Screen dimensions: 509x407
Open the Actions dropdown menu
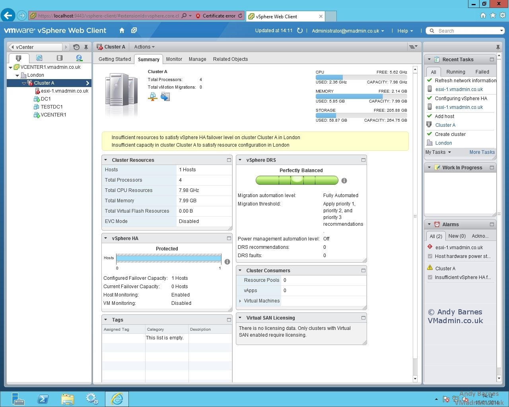[x=144, y=47]
